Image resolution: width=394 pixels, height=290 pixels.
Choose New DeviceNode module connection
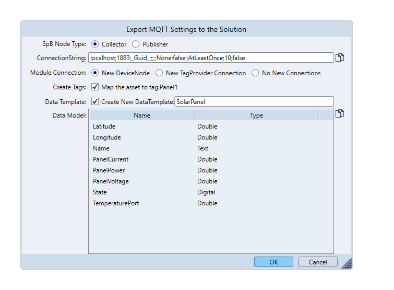click(x=95, y=73)
